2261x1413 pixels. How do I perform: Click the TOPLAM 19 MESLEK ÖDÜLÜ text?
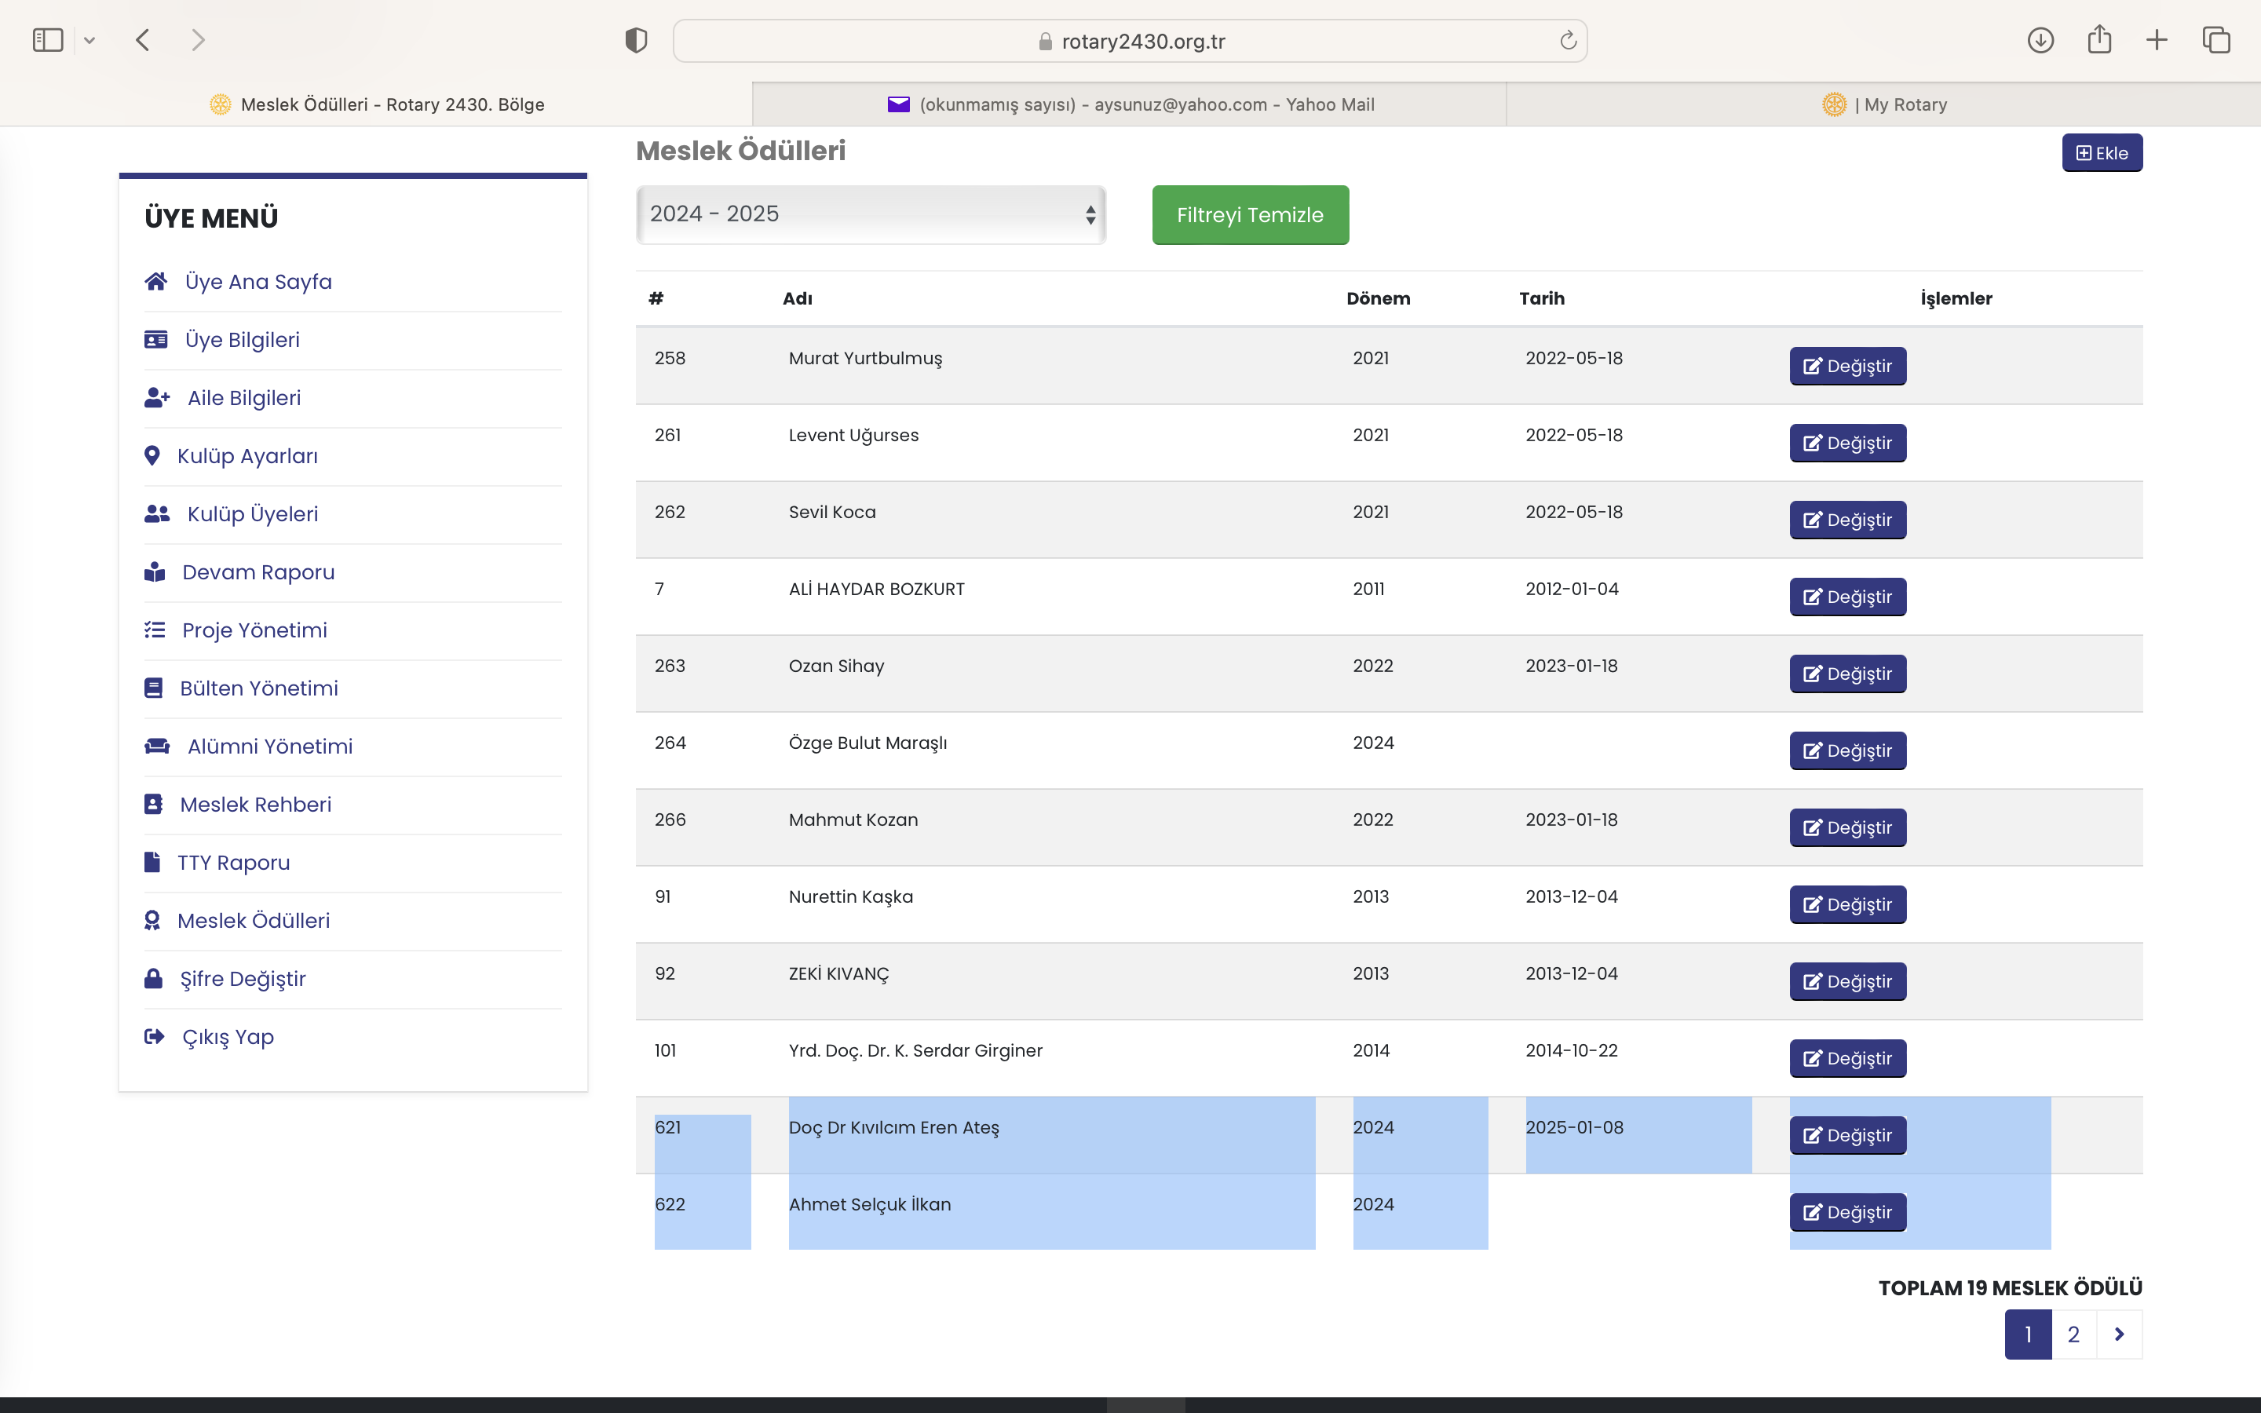point(2010,1289)
